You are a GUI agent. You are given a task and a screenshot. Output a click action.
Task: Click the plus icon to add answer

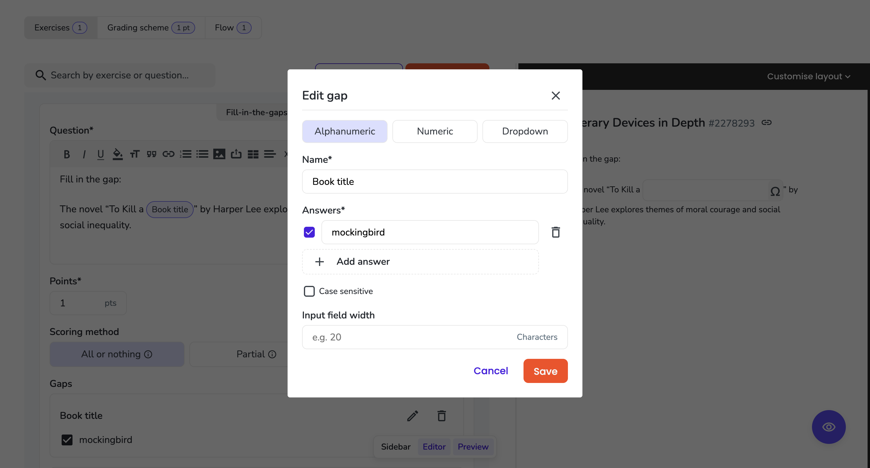(x=319, y=262)
